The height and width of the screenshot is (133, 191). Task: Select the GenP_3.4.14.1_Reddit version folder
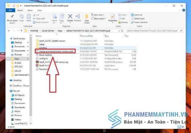[52, 41]
